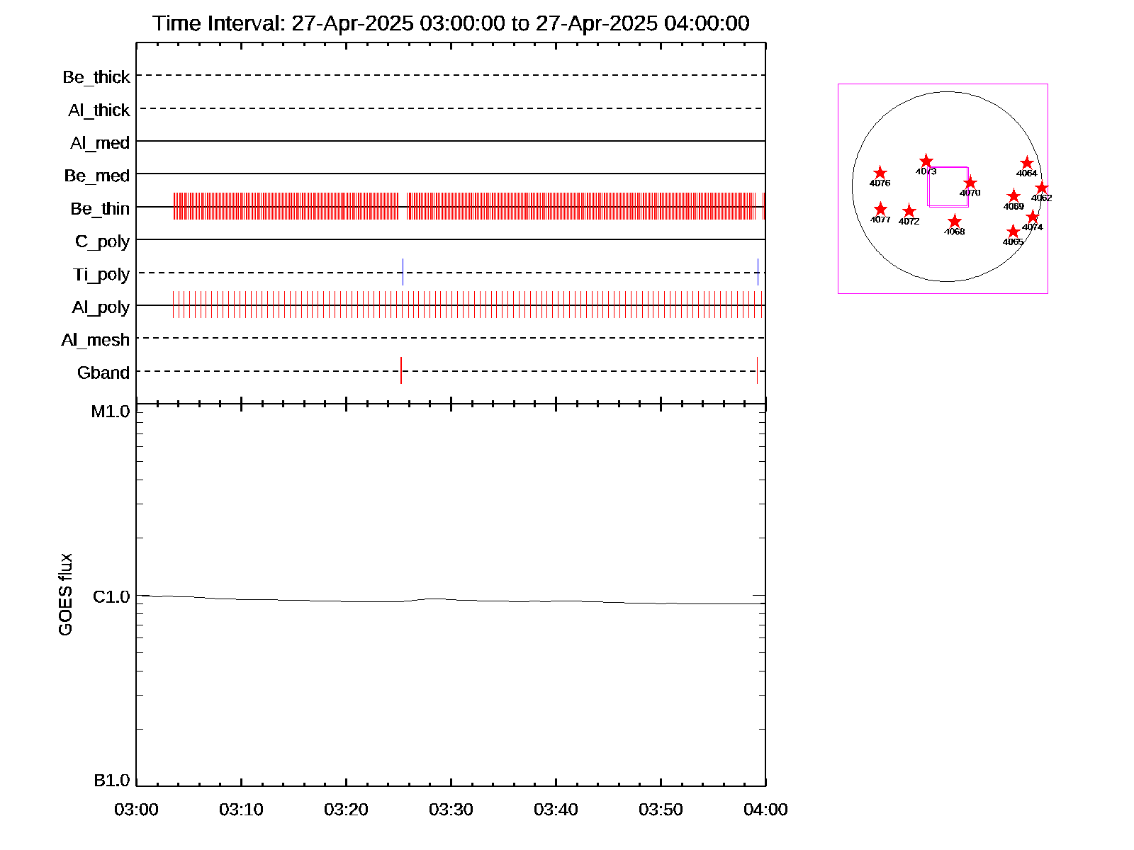Click the C_poly filter label
The width and height of the screenshot is (1134, 850).
tap(103, 242)
